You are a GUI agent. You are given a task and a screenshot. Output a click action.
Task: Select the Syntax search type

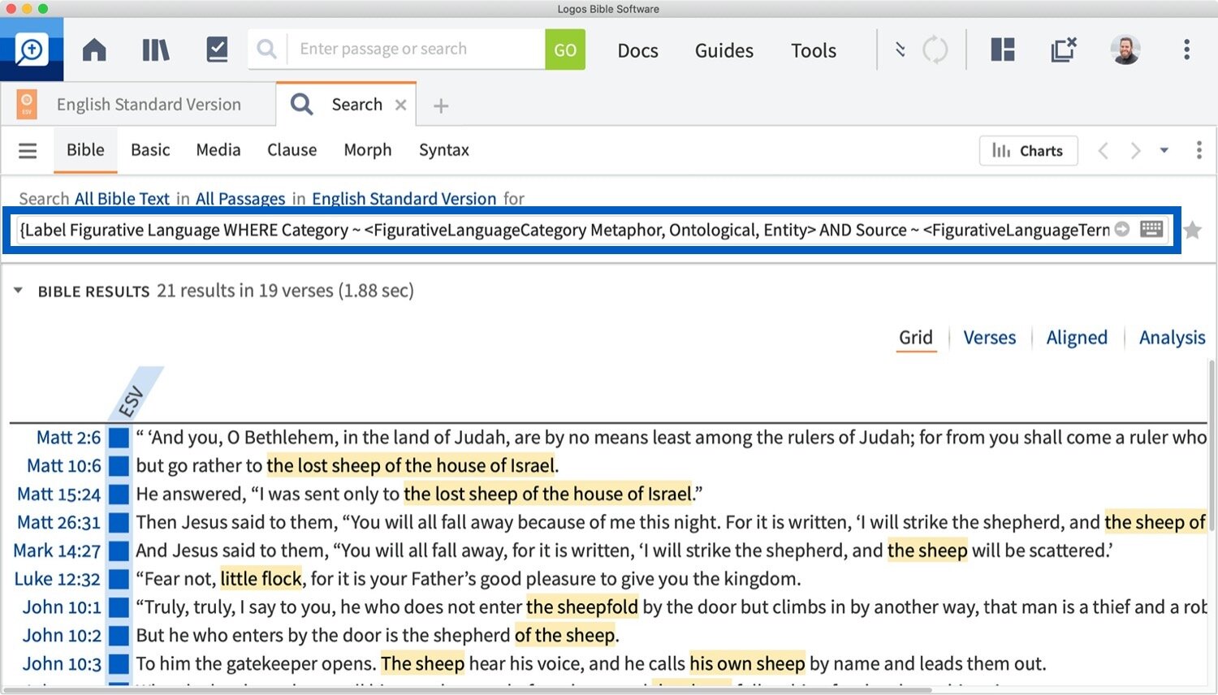pyautogui.click(x=444, y=150)
